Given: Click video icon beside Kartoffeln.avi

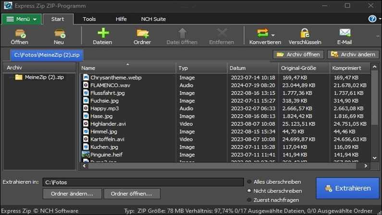Looking at the screenshot, I should pyautogui.click(x=86, y=139).
